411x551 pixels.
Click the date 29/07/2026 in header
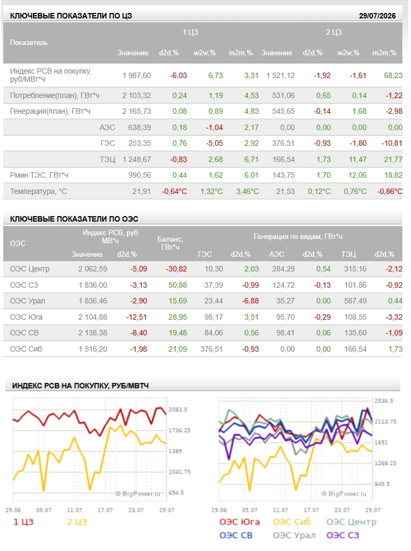(377, 16)
